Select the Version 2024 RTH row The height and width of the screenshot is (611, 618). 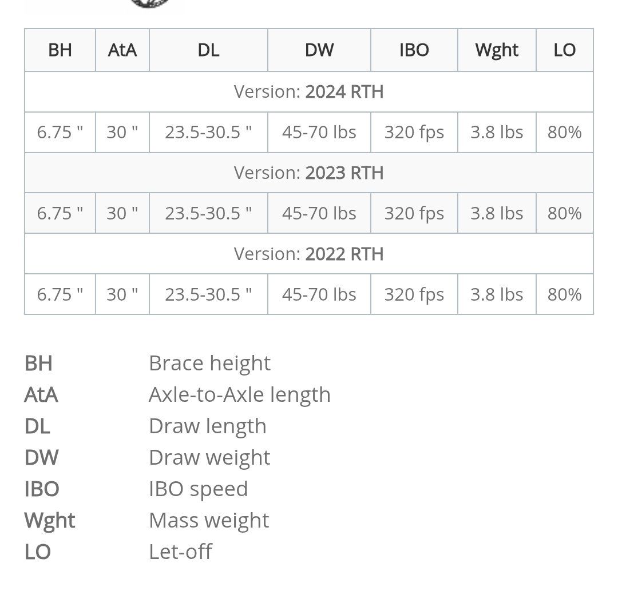tap(309, 91)
